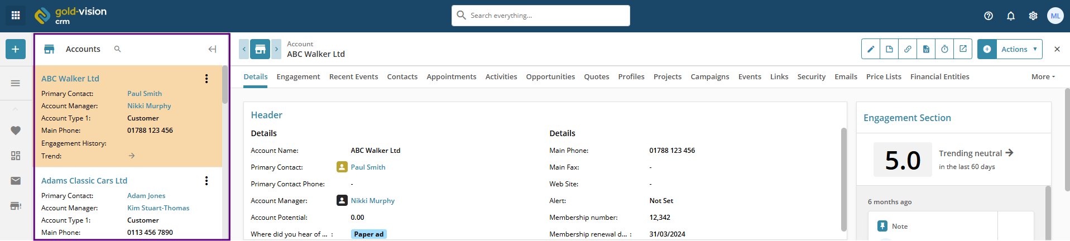Viewport: 1070px width, 241px height.
Task: Switch to the Engagement tab
Action: (x=298, y=77)
